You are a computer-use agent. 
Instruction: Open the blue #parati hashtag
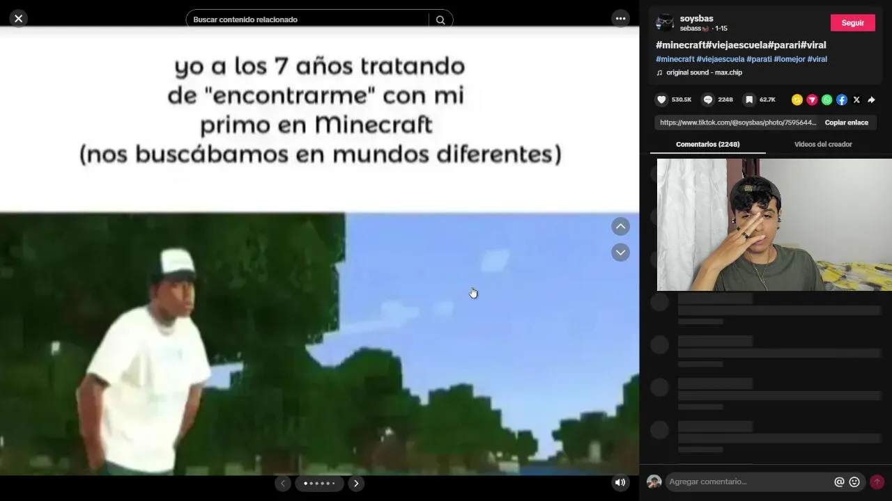759,59
